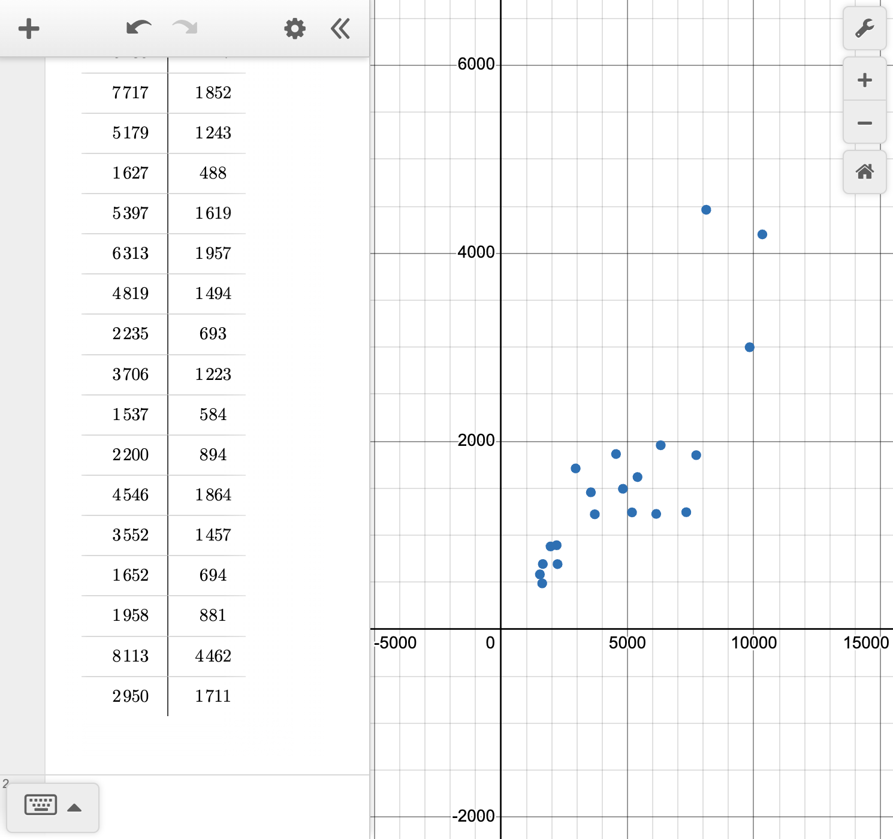
Task: Zoom in on the graph
Action: coord(864,80)
